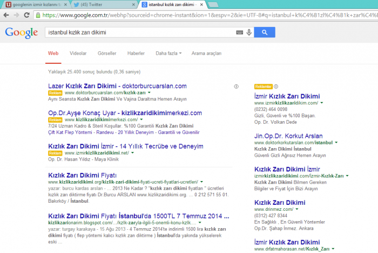The width and height of the screenshot is (378, 253).
Task: Start voice search with microphone icon
Action: point(249,32)
